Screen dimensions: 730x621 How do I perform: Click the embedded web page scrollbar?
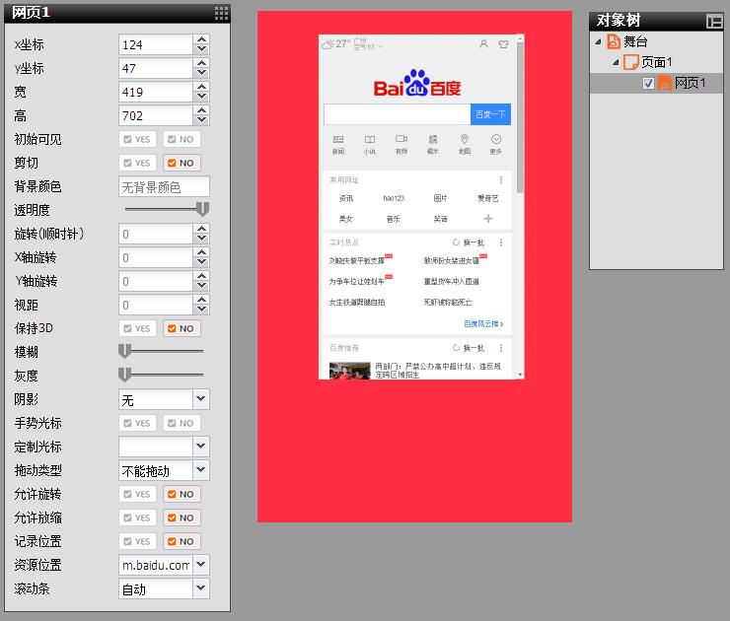[520, 118]
